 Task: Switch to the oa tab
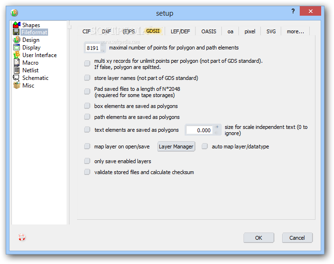[x=230, y=31]
